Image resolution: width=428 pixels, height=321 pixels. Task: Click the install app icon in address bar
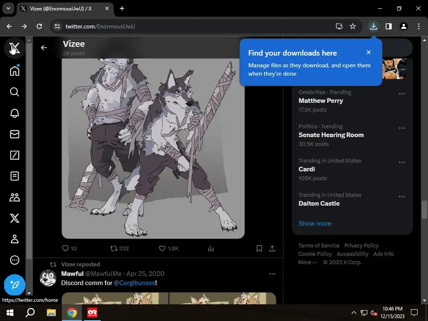click(339, 26)
